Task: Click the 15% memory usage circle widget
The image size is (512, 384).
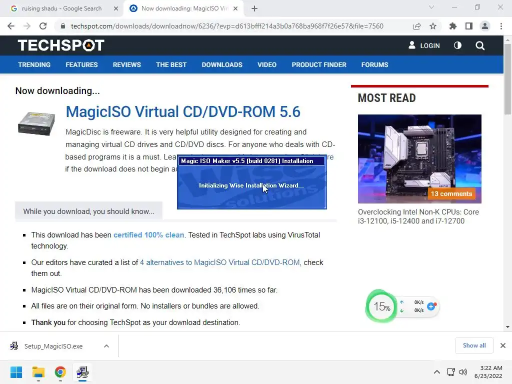Action: (x=380, y=306)
